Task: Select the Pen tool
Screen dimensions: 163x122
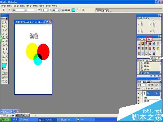Action: point(3,52)
